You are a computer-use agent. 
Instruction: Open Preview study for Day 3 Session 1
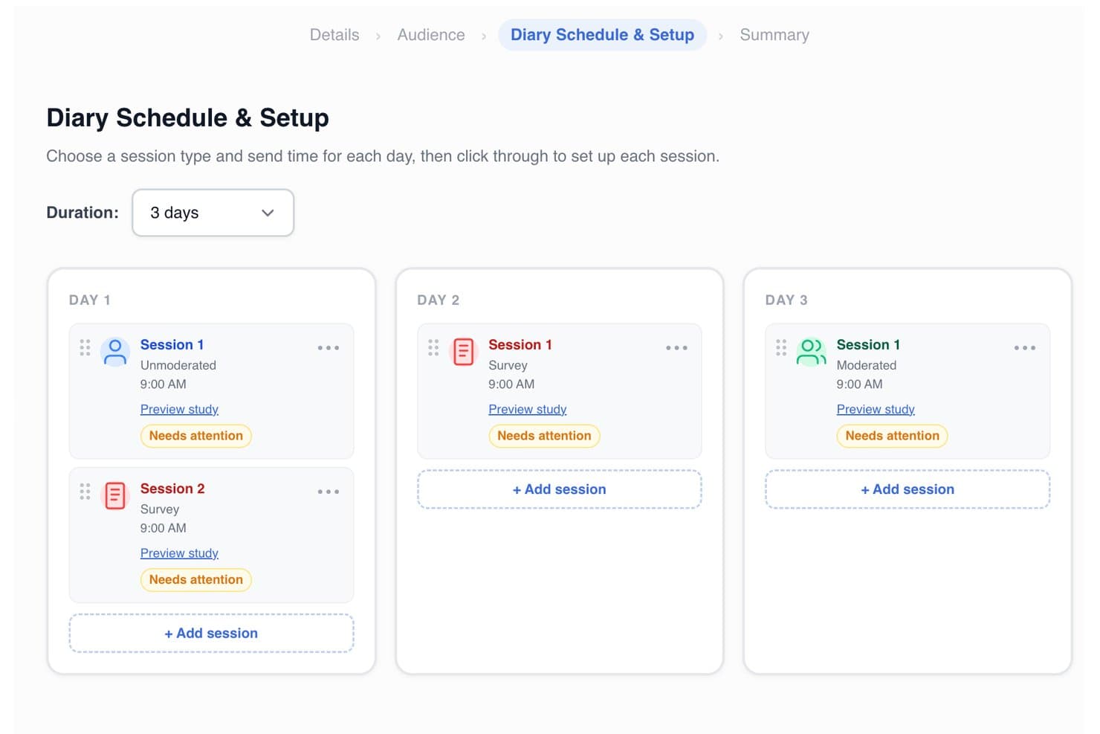point(876,410)
